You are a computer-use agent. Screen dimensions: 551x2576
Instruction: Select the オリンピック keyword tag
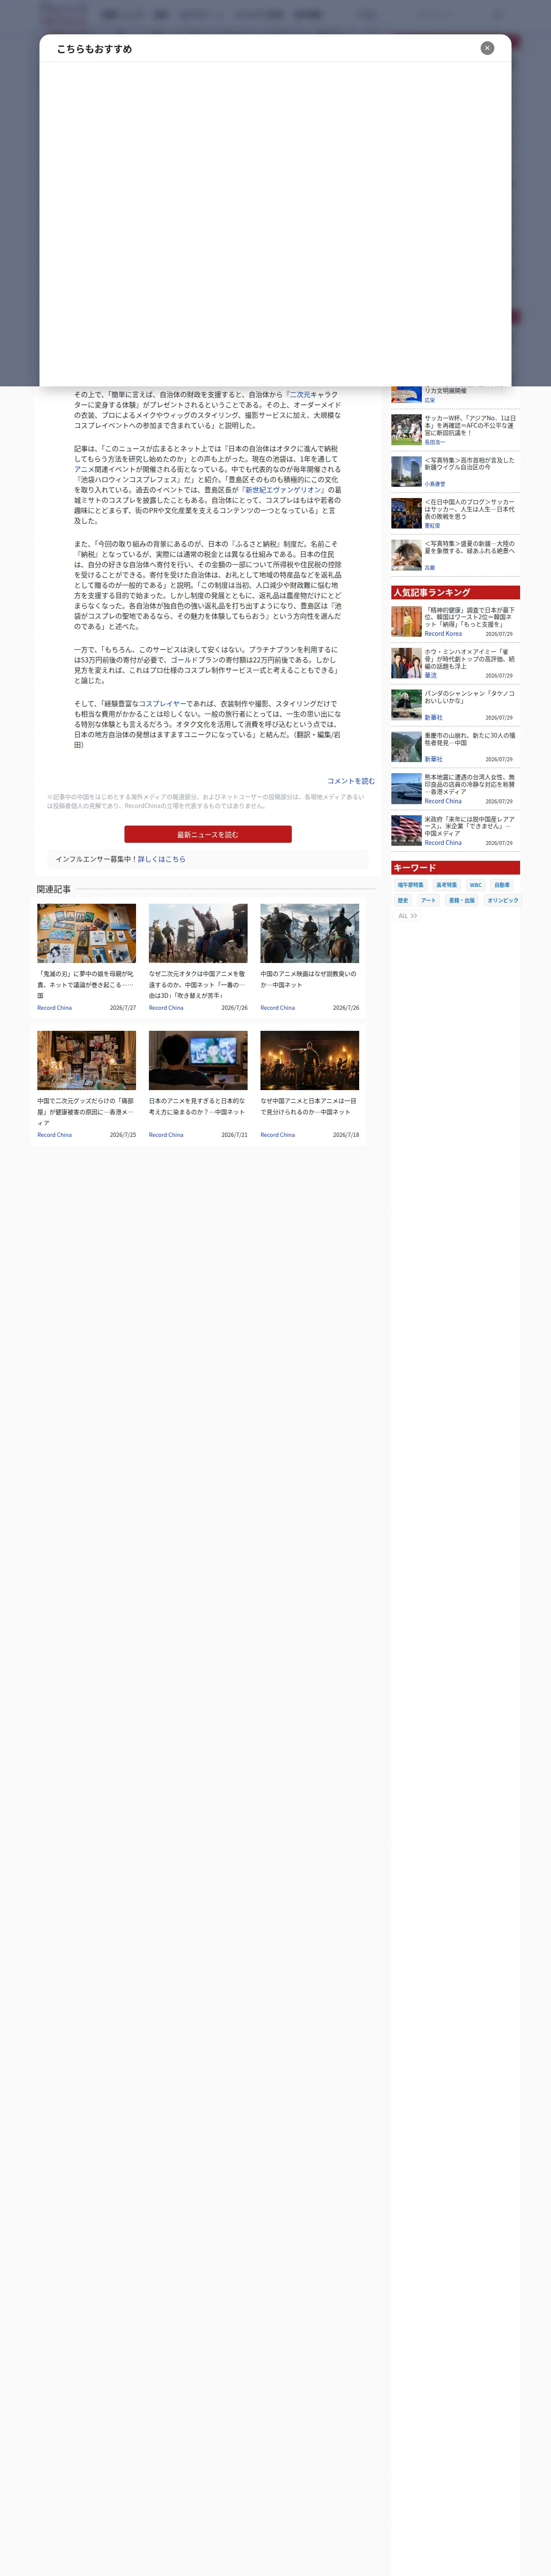pos(503,900)
